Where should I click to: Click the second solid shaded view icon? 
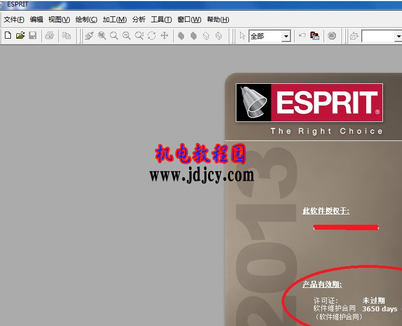(193, 35)
